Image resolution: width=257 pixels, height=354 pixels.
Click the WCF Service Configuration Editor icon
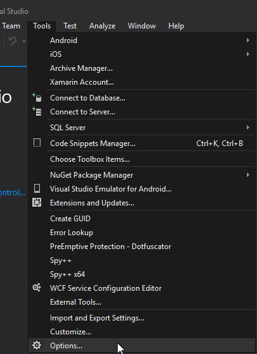click(37, 288)
